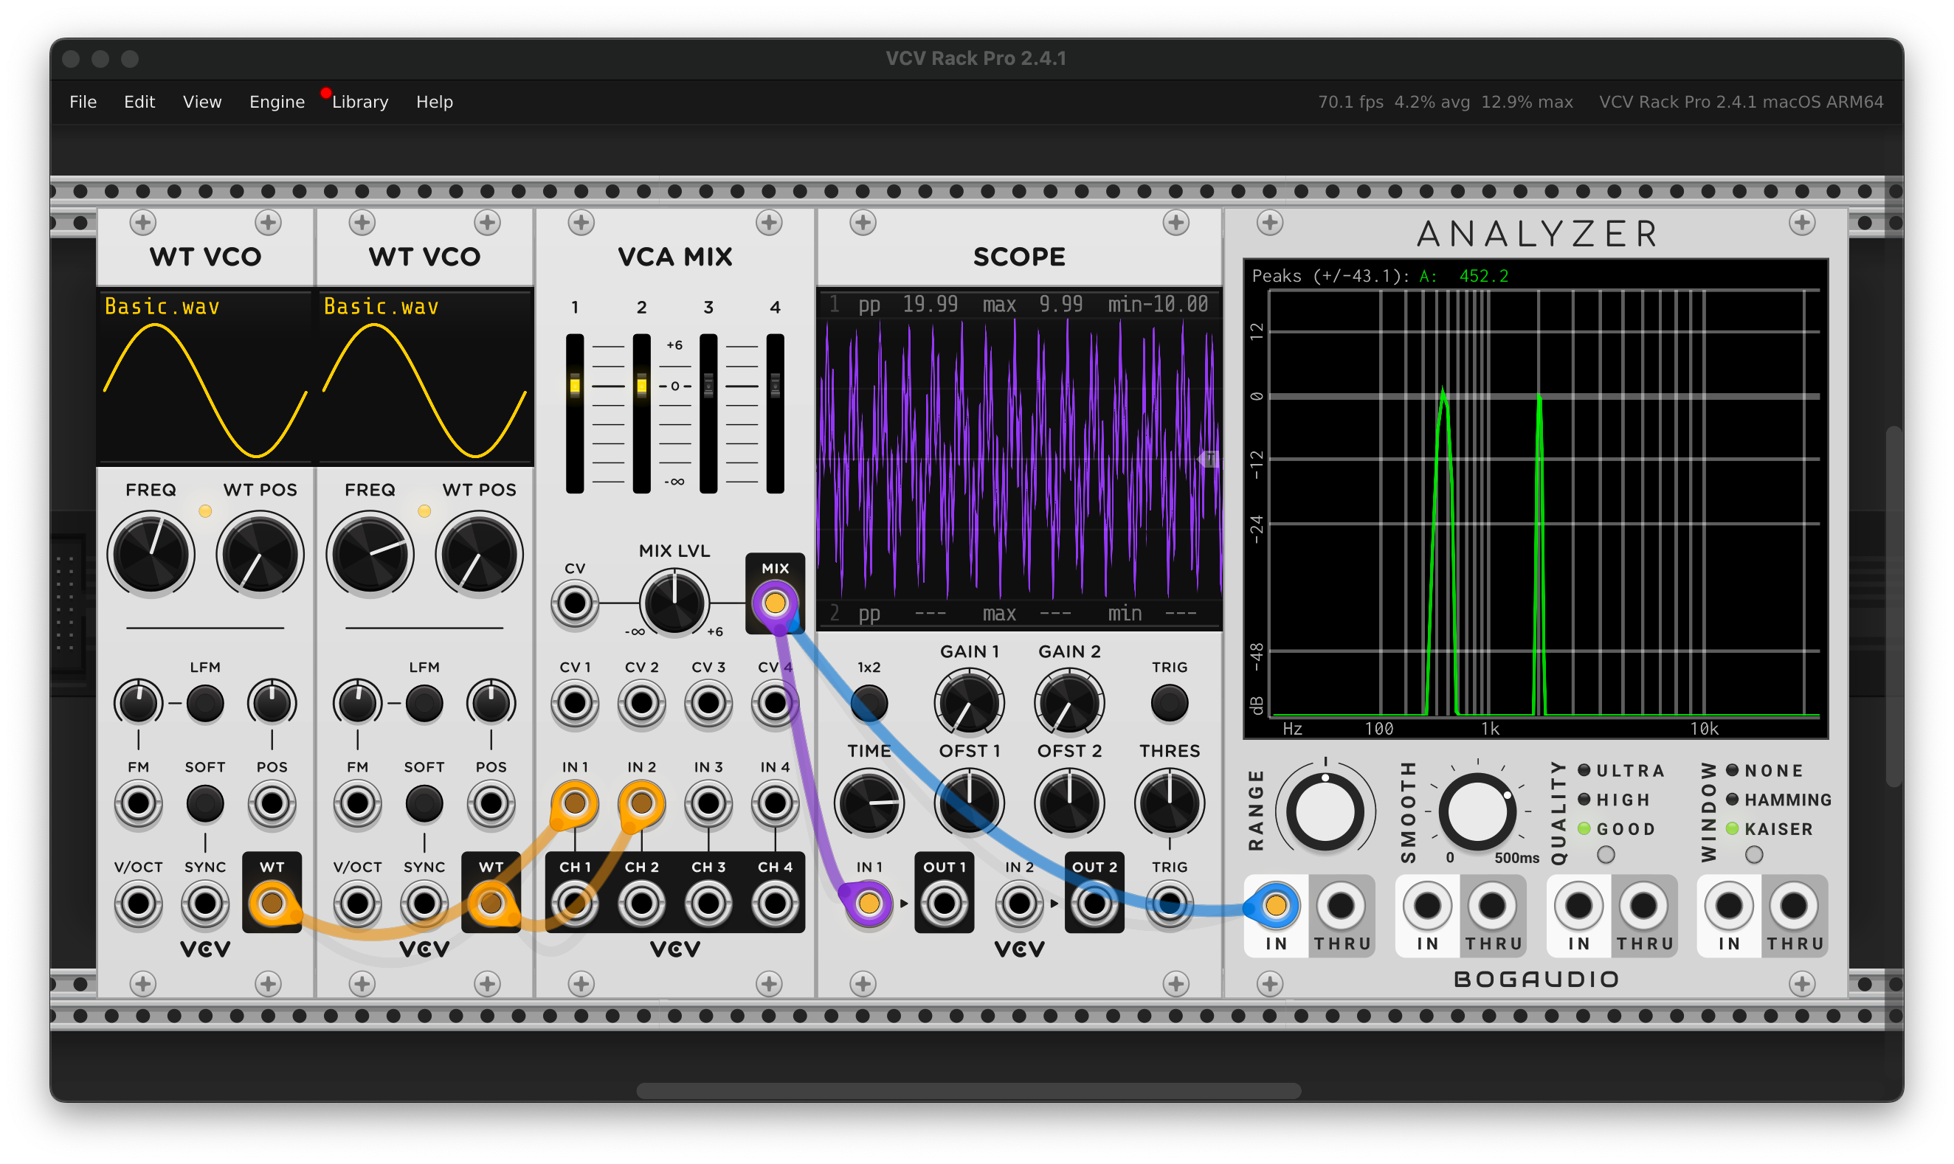Click the Scope IN 2 jack
The width and height of the screenshot is (1954, 1164).
tap(1019, 904)
